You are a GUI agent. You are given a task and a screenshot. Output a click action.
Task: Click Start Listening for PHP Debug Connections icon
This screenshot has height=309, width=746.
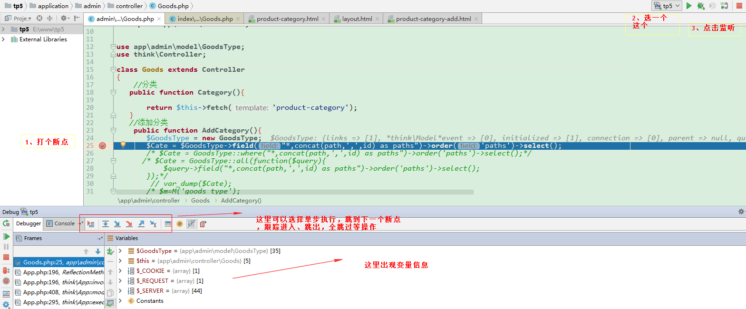click(724, 6)
